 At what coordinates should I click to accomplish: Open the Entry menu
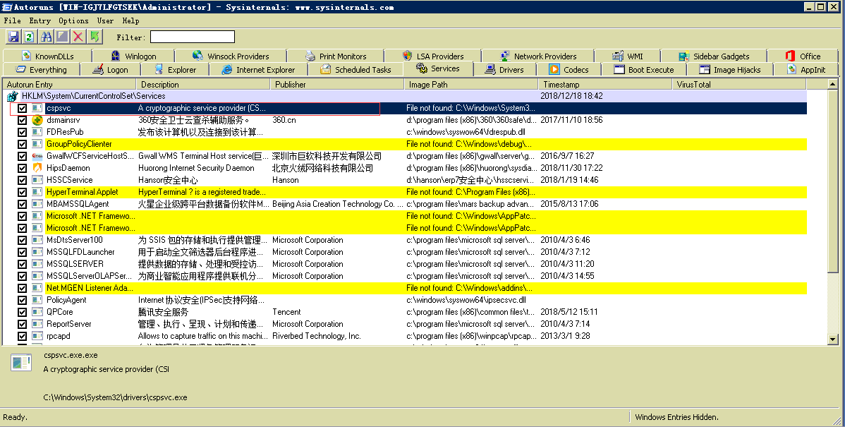click(x=40, y=20)
